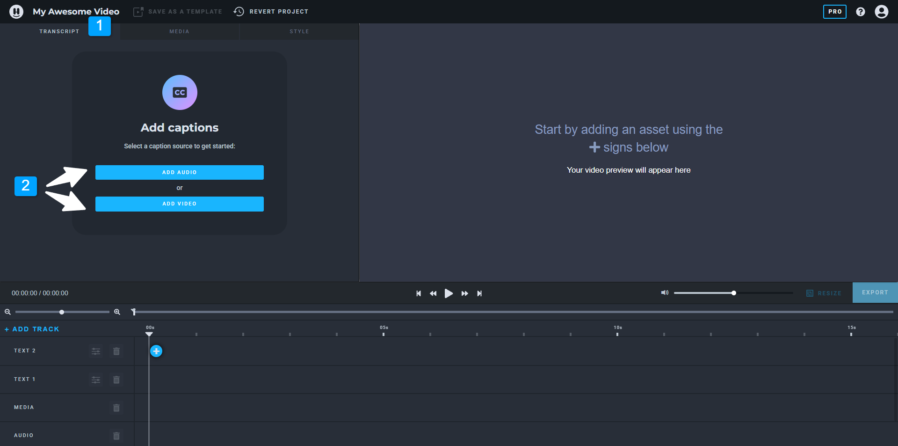Delete the Text 2 track
Screen dimensions: 898x446
[x=116, y=351]
